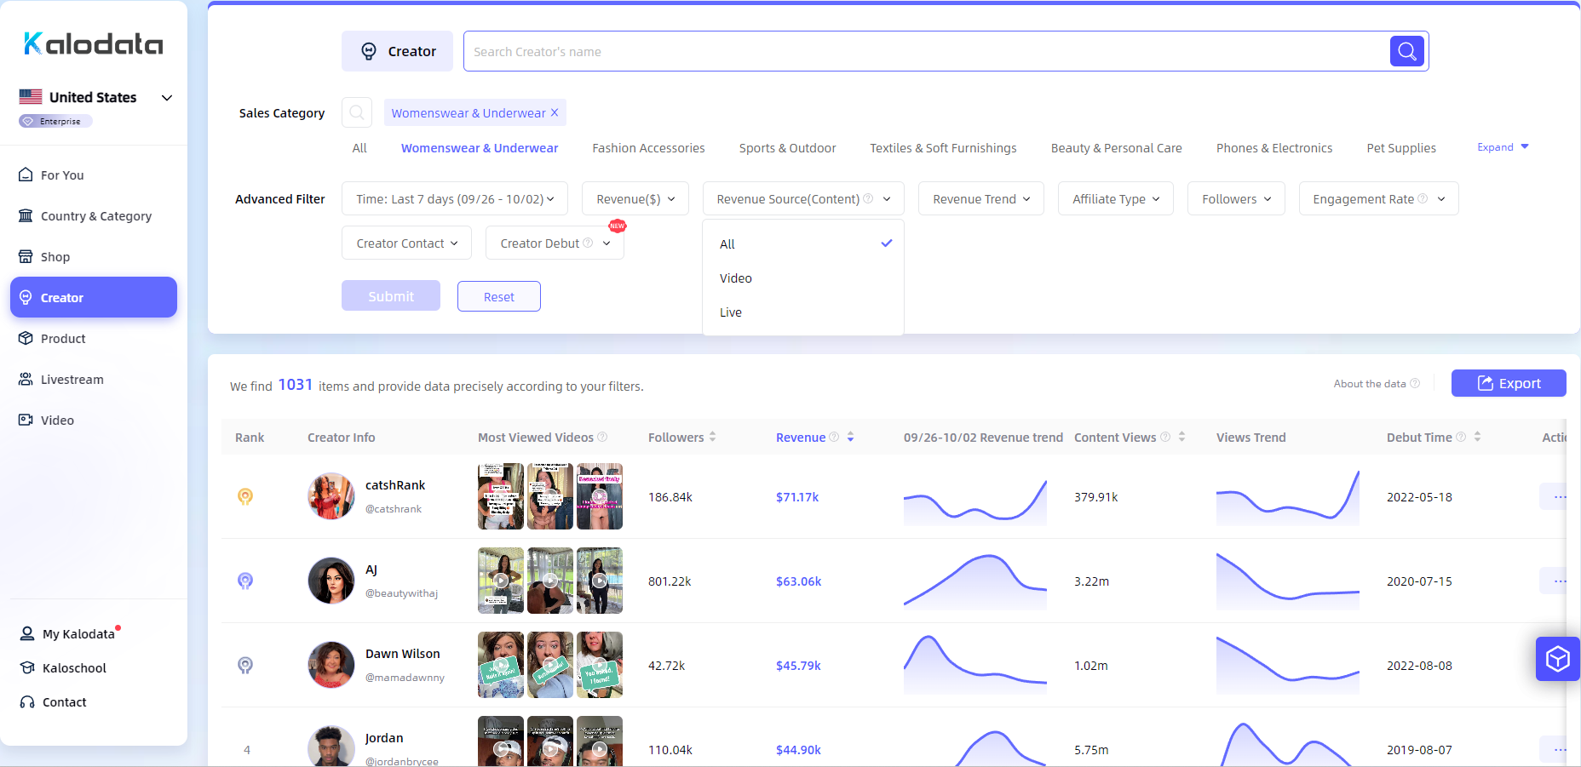Open the About the data info icon
Image resolution: width=1581 pixels, height=767 pixels.
1415,383
